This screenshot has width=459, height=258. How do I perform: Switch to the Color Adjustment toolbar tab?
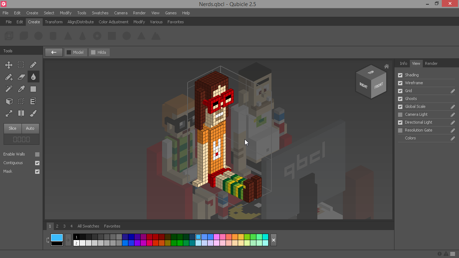tap(113, 22)
